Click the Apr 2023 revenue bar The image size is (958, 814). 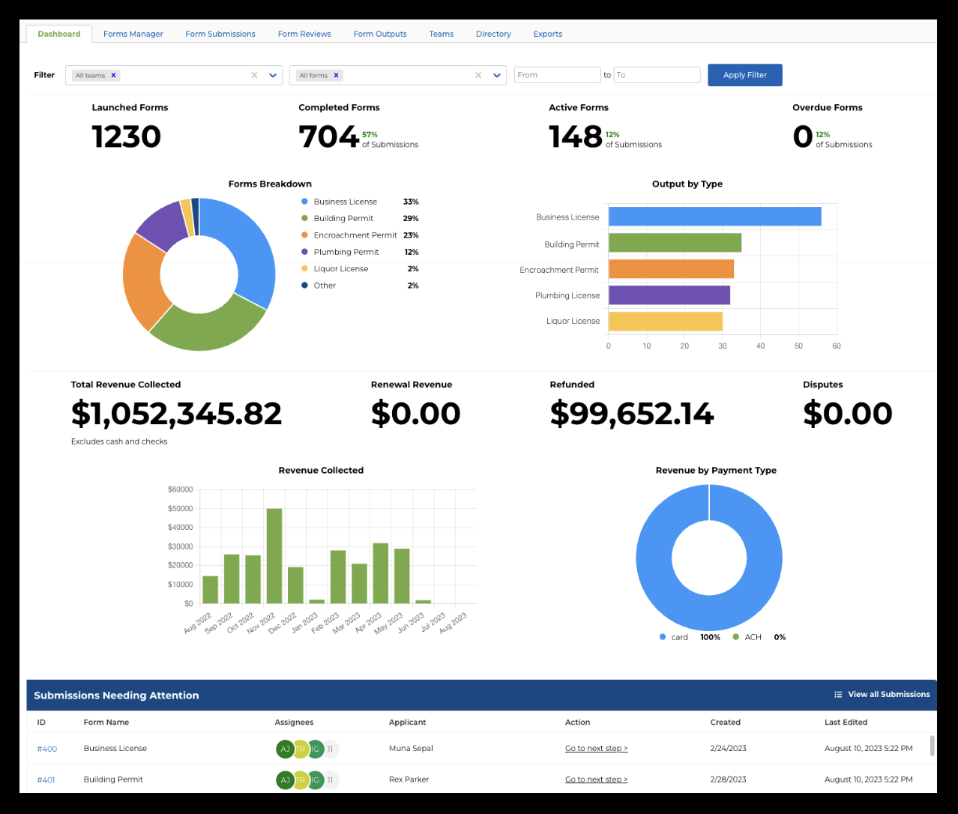[381, 573]
